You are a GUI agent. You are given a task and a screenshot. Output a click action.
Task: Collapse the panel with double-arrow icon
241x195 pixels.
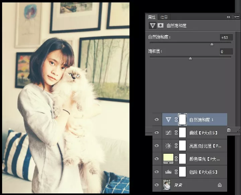coord(228,17)
